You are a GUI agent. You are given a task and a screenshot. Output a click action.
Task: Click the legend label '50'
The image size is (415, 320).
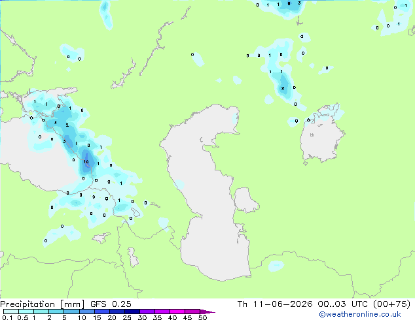[x=202, y=317]
